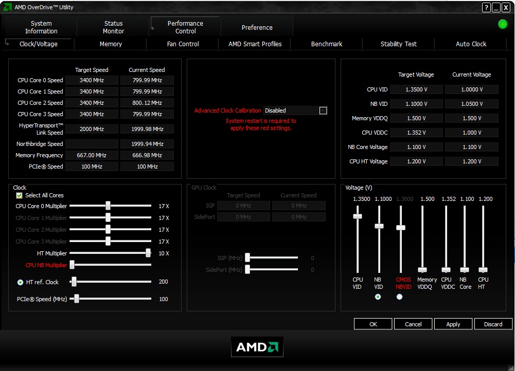Click the PCIe Speed (MHz) slider handle
The image size is (515, 371).
[77, 299]
